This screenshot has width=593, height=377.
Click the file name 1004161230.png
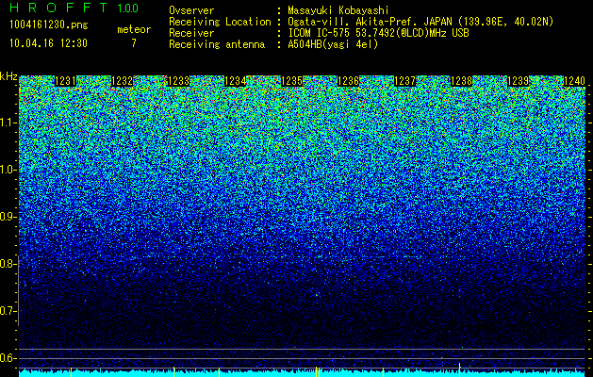(49, 25)
